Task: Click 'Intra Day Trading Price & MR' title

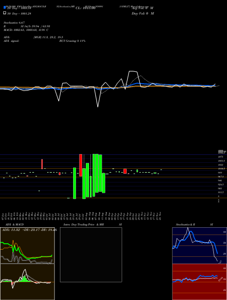Action: [x=84, y=225]
